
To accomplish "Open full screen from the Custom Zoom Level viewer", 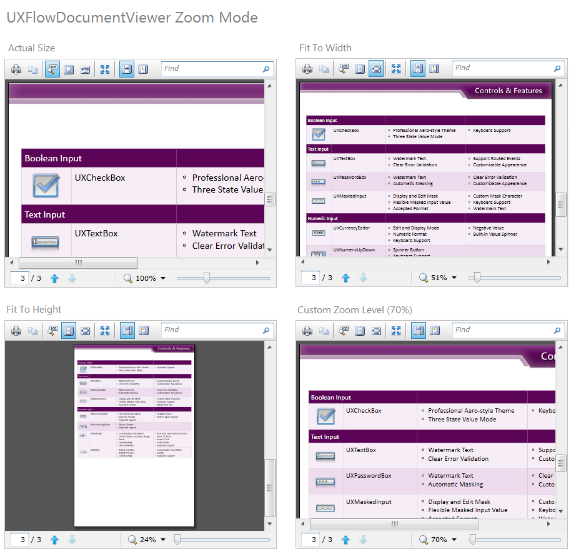I will click(396, 331).
